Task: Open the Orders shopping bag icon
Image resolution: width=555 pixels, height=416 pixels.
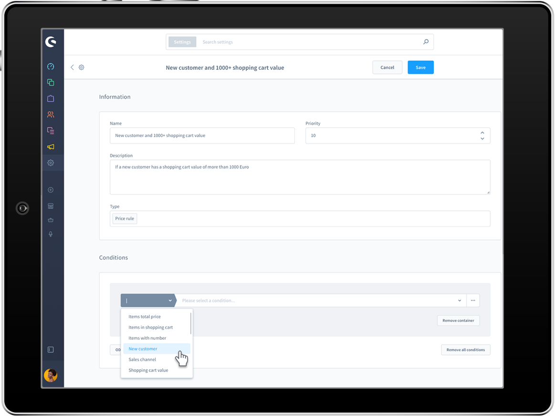Action: (51, 98)
